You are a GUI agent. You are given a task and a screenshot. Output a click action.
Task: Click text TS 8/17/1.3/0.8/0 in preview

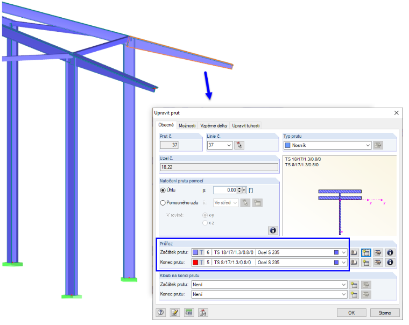click(302, 165)
